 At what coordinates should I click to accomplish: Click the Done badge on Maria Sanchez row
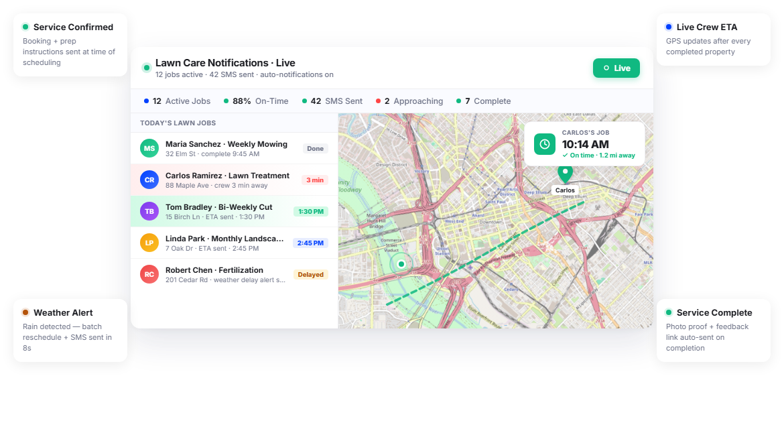click(x=315, y=149)
